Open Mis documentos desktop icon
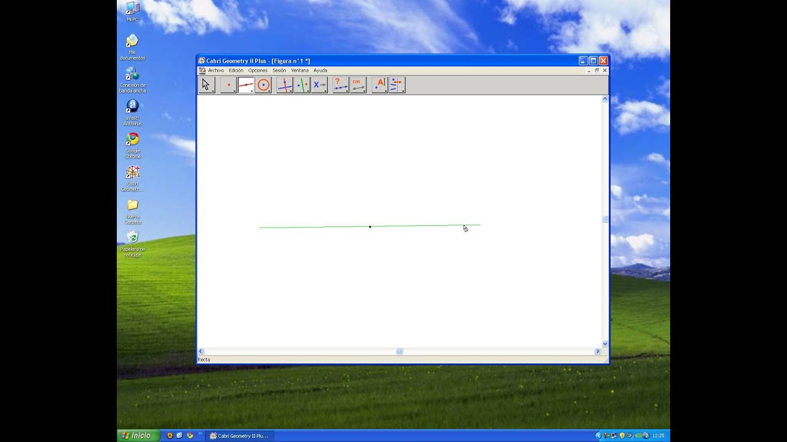 click(x=132, y=47)
